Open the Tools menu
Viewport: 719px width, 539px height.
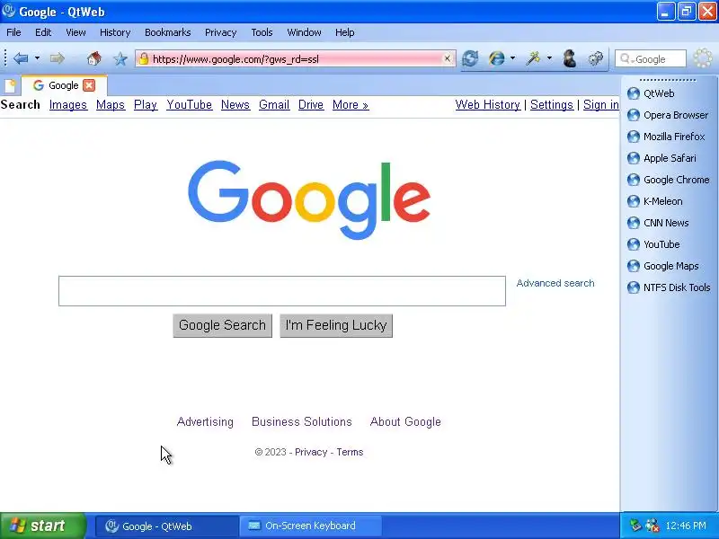pyautogui.click(x=262, y=32)
